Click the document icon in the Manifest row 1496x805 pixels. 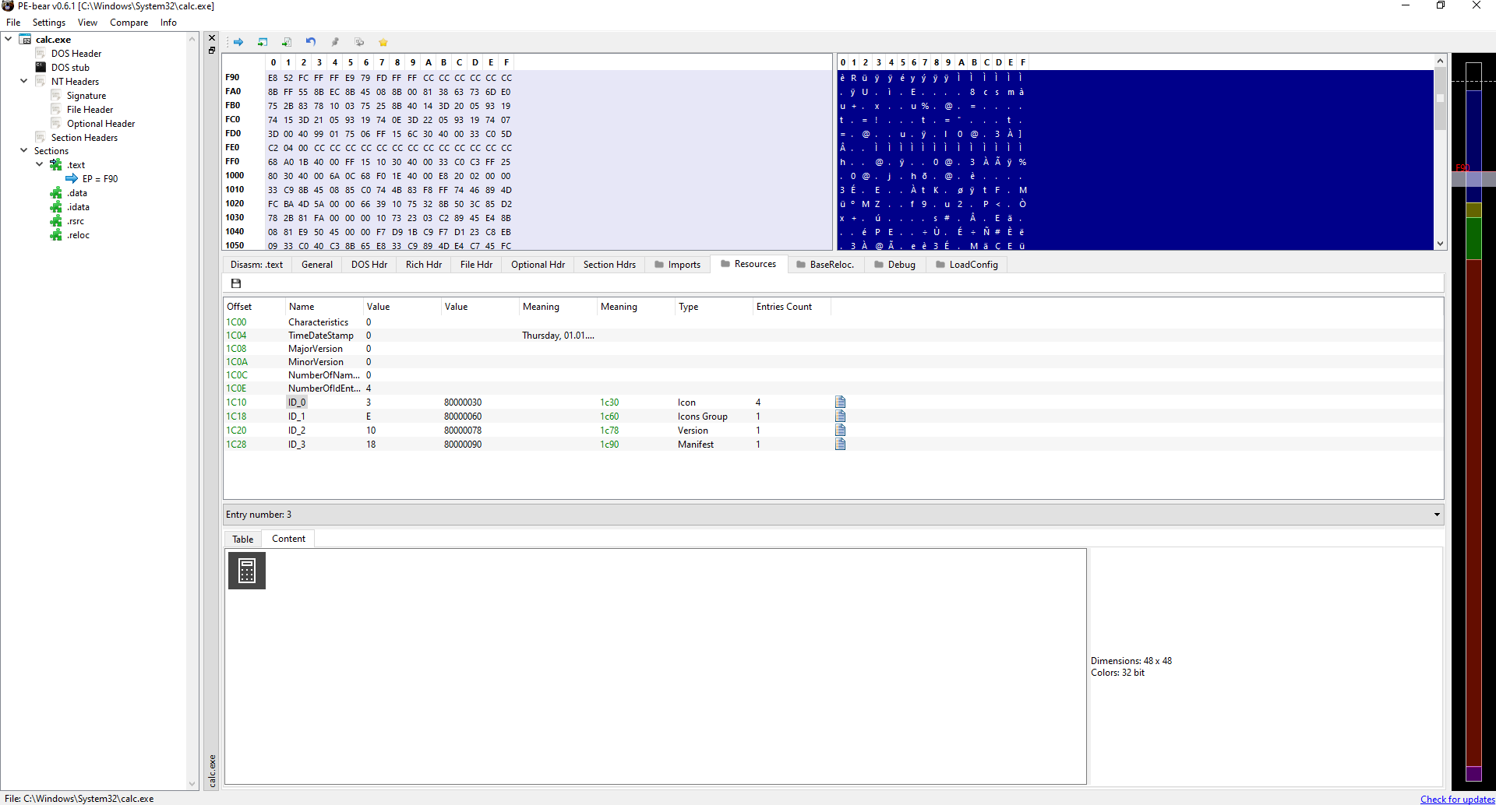click(840, 444)
